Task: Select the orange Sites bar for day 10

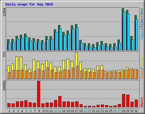Action: point(48,73)
